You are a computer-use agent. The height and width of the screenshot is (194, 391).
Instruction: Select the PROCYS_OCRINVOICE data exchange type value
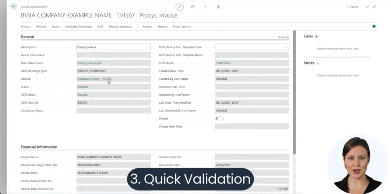pos(92,71)
